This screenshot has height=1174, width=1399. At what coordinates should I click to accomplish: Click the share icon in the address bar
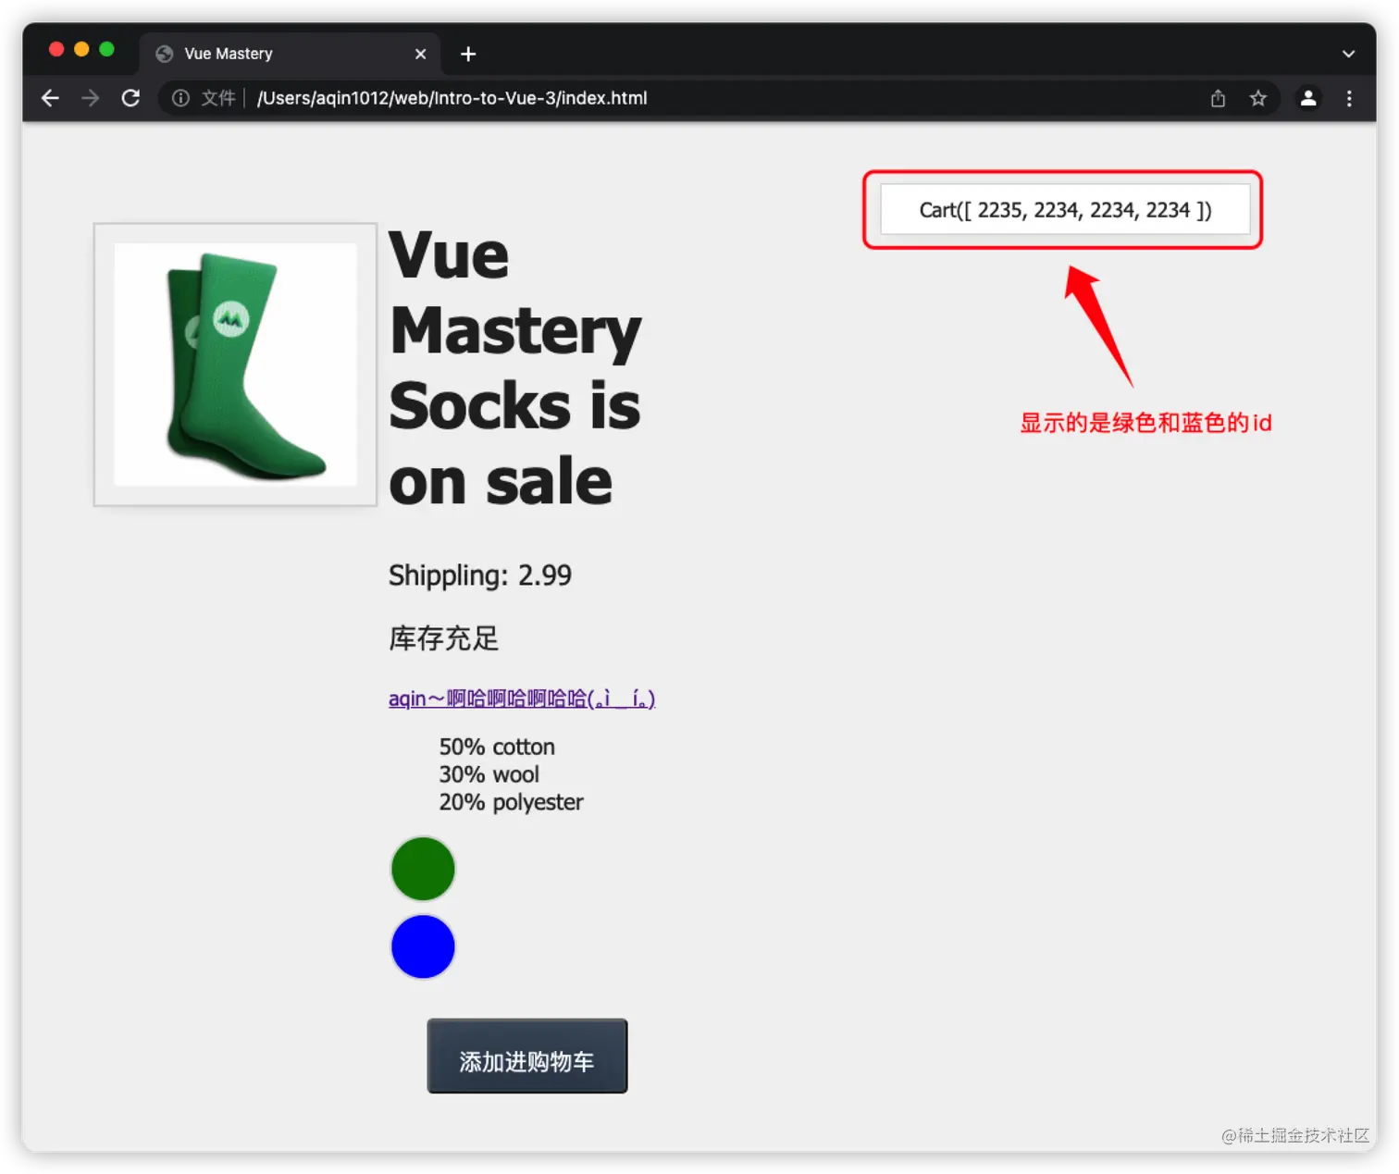pyautogui.click(x=1218, y=98)
